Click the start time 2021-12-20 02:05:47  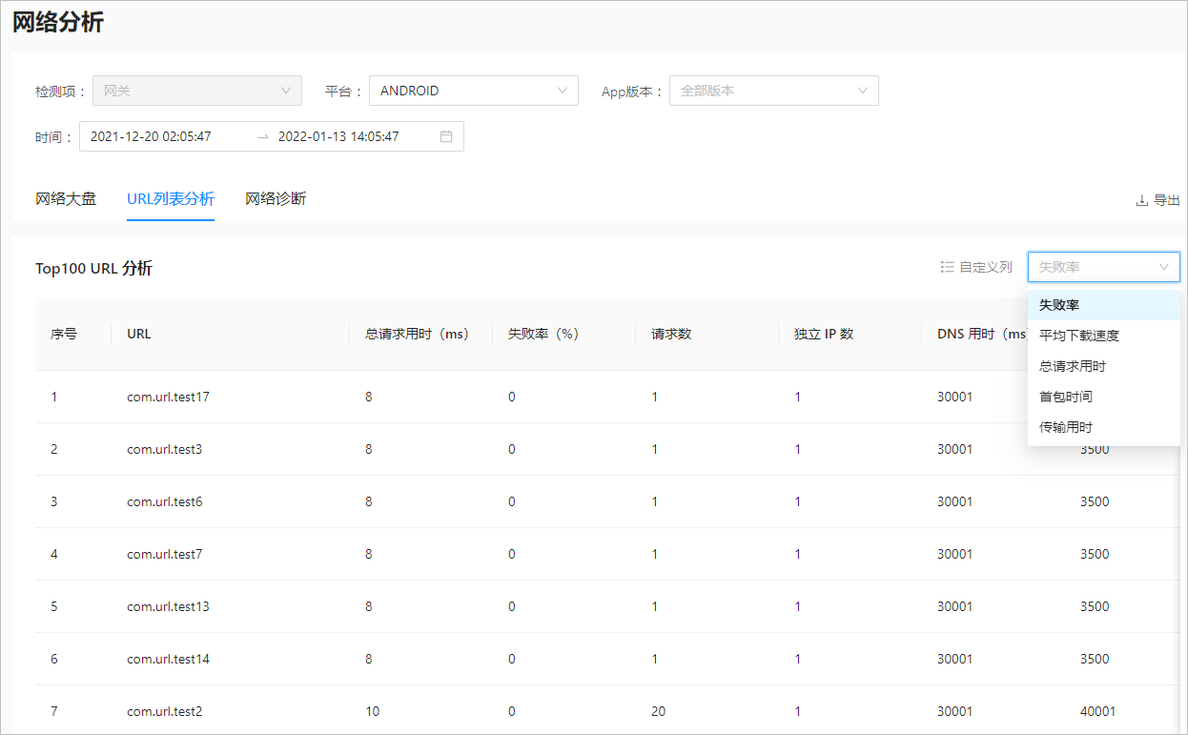tap(151, 136)
